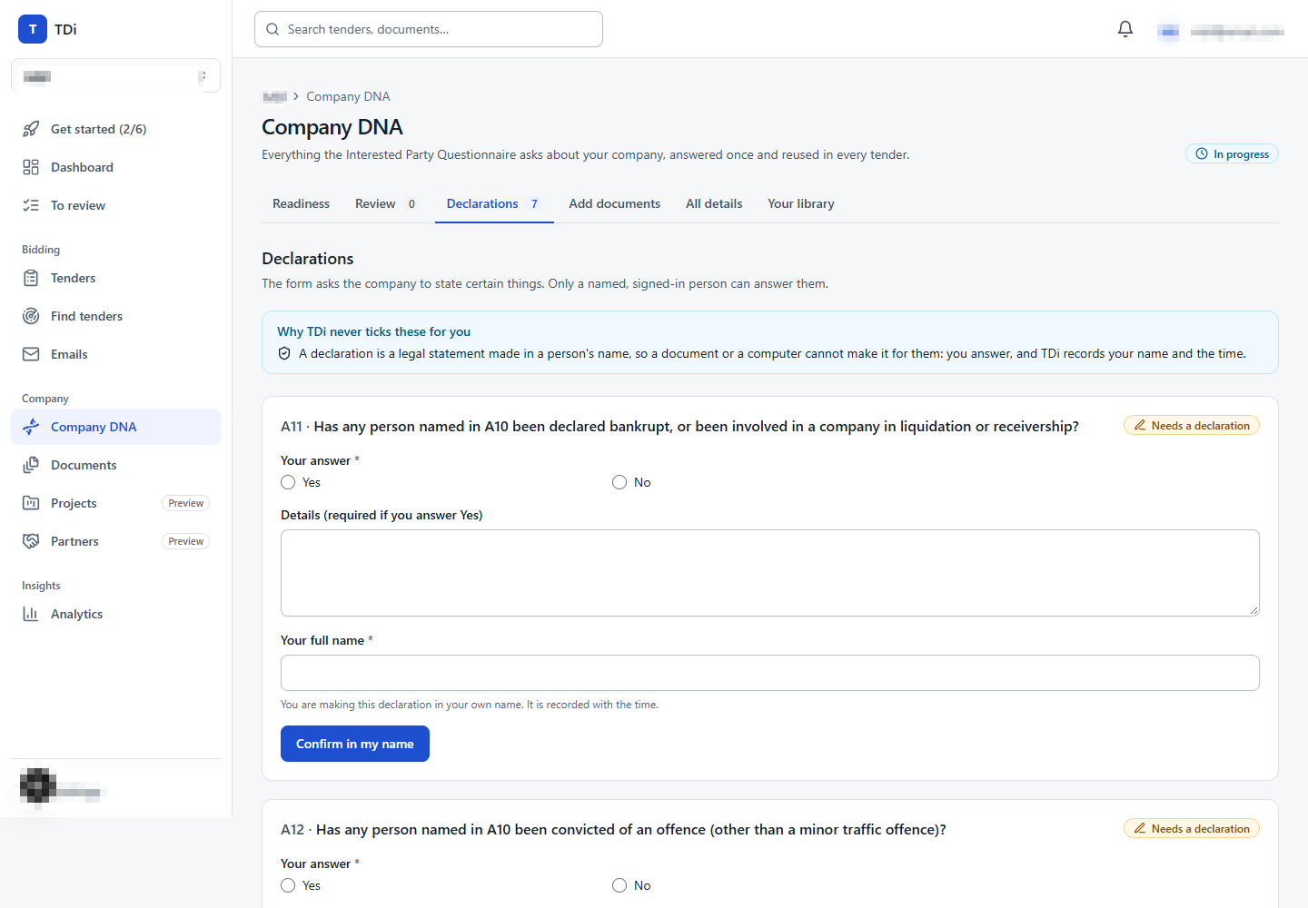Click the Company DNA sidebar icon
Viewport: 1308px width, 908px height.
(x=31, y=427)
